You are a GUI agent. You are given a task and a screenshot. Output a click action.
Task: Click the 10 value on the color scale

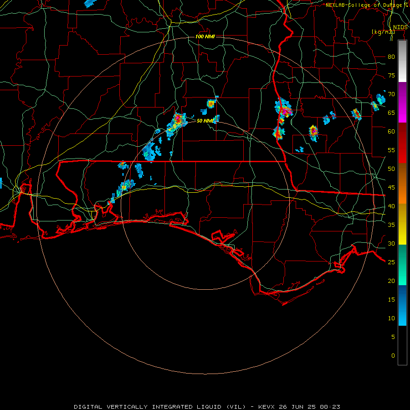point(391,318)
